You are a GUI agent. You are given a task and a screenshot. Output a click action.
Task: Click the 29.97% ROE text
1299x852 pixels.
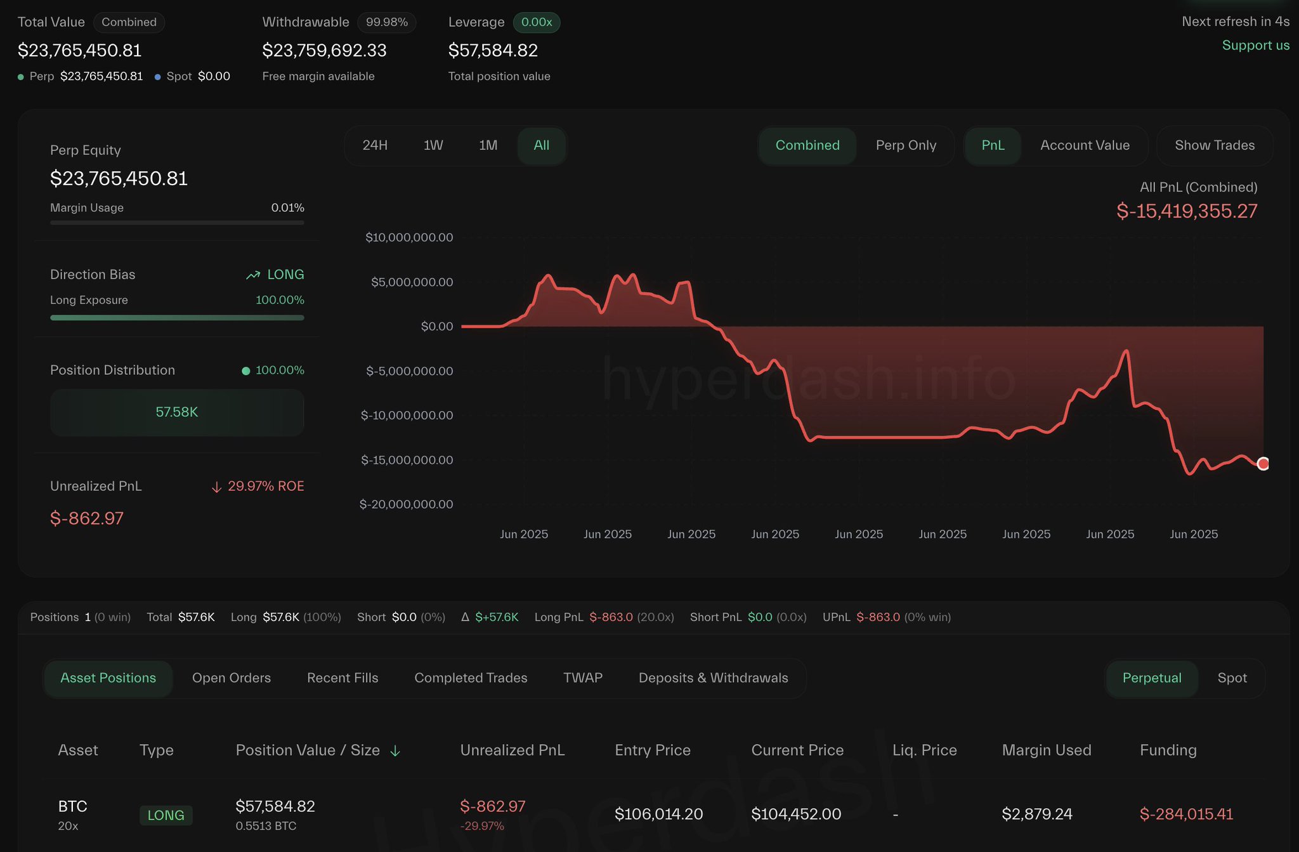[x=266, y=487]
